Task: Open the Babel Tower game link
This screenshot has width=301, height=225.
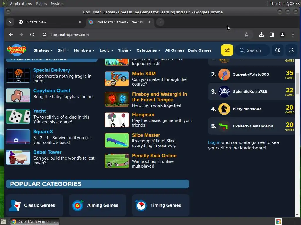Action: tap(47, 152)
